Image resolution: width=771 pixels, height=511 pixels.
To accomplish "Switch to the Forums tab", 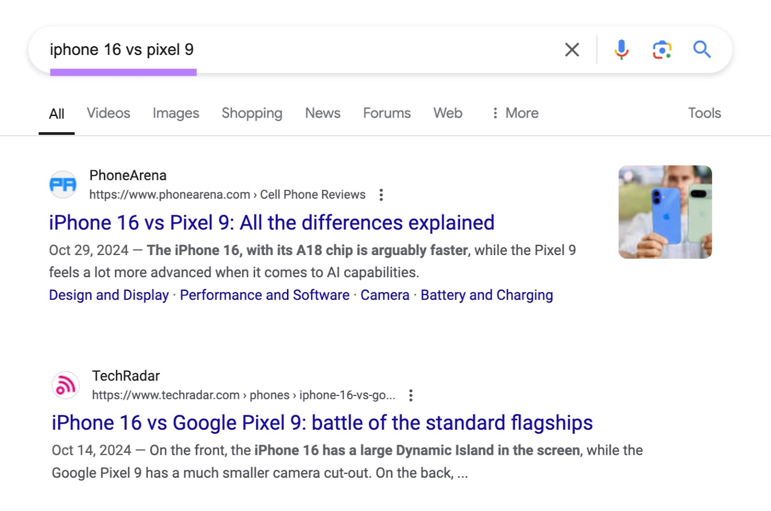I will (387, 113).
